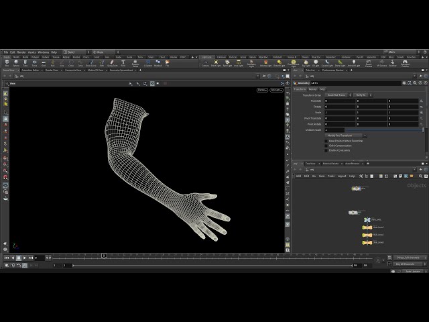Select the Circle shelf tool
This screenshot has width=429, height=322.
tap(71, 63)
